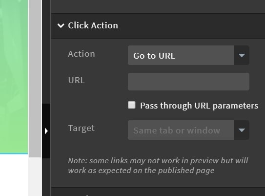Open the Action dropdown showing Go to URL
This screenshot has height=196, width=265.
188,55
